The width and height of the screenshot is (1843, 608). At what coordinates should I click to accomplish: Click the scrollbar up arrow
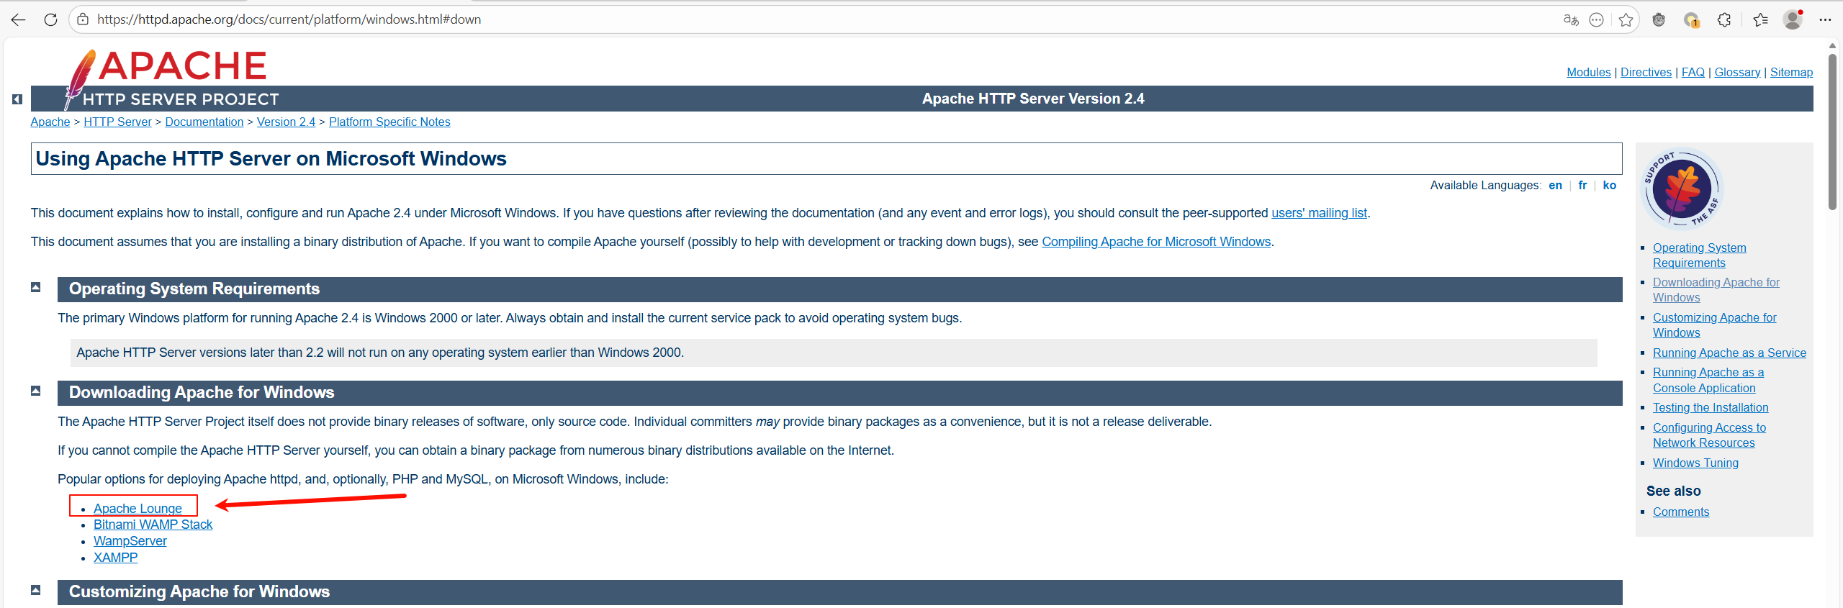[x=1832, y=45]
